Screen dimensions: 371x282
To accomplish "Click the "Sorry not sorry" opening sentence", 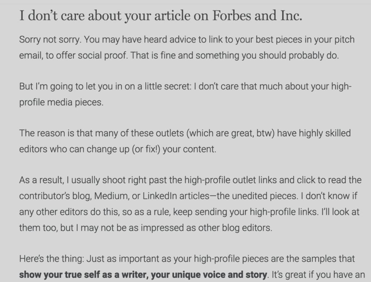I will (x=50, y=40).
